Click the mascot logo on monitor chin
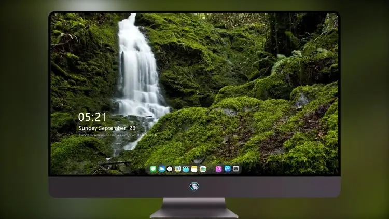Screen dimensions: 389x219 click(x=195, y=187)
